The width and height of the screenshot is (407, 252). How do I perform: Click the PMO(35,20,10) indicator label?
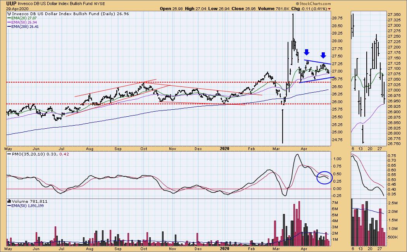click(x=29, y=154)
